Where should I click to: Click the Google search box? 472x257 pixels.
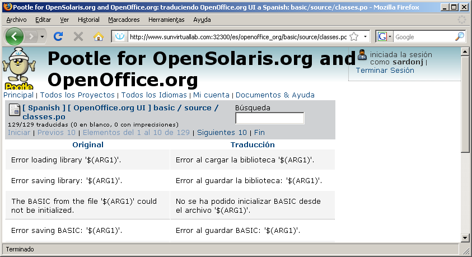coord(423,37)
